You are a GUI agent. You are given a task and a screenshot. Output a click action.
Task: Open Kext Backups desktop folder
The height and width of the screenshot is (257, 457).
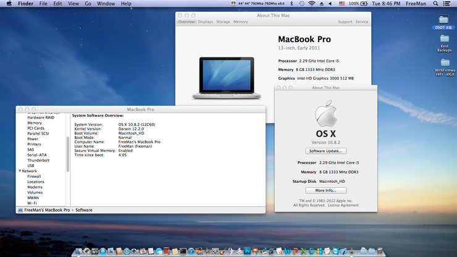click(444, 43)
